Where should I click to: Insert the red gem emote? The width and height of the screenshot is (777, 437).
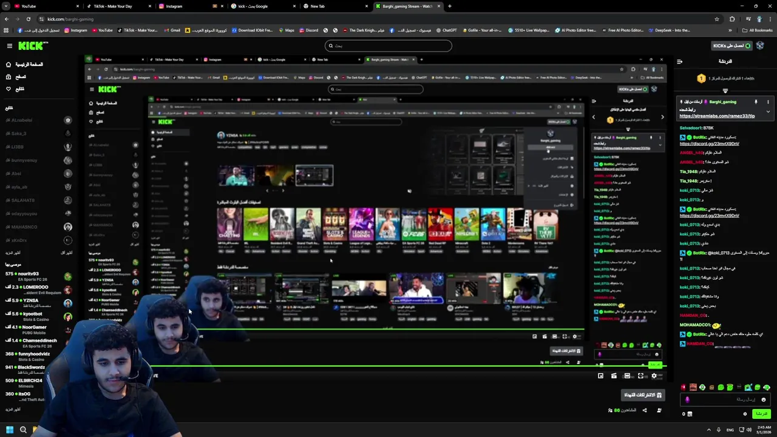(684, 387)
